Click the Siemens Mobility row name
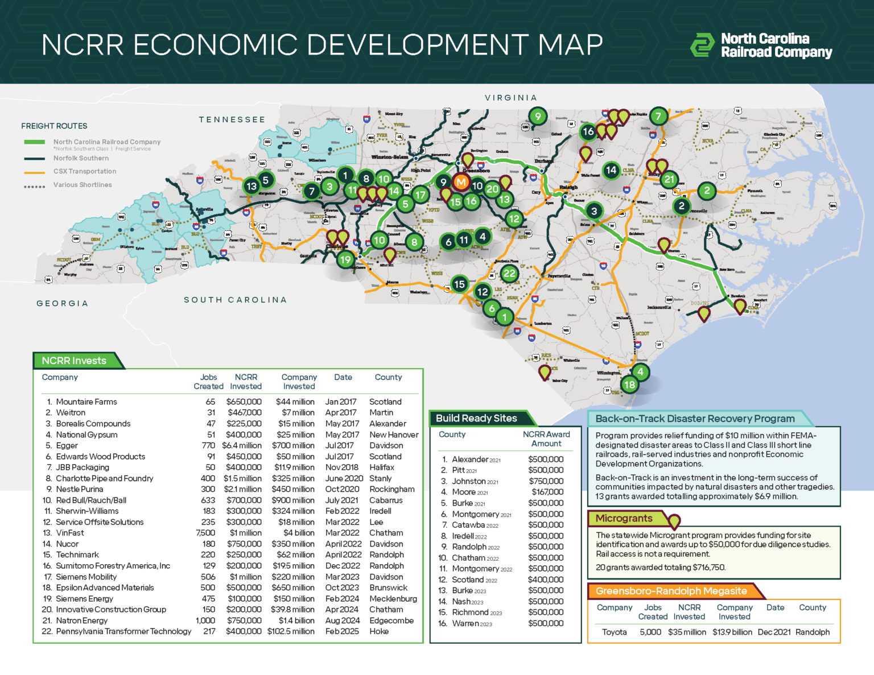This screenshot has height=675, width=874. click(86, 577)
